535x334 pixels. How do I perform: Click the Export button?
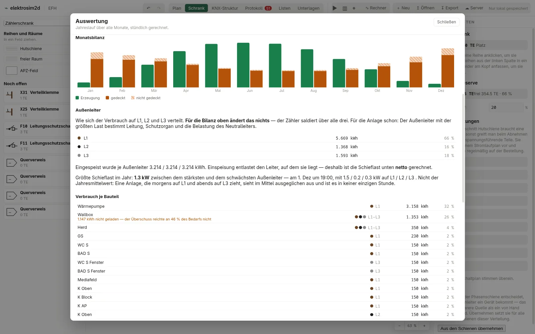[450, 8]
